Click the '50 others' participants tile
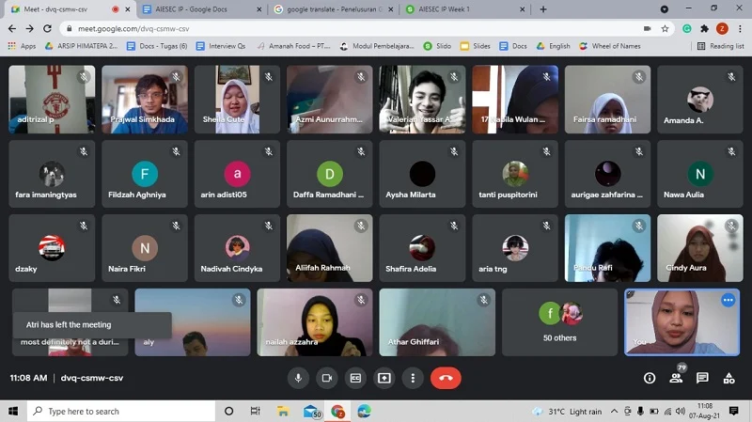Viewport: 752px width, 422px height. 560,321
